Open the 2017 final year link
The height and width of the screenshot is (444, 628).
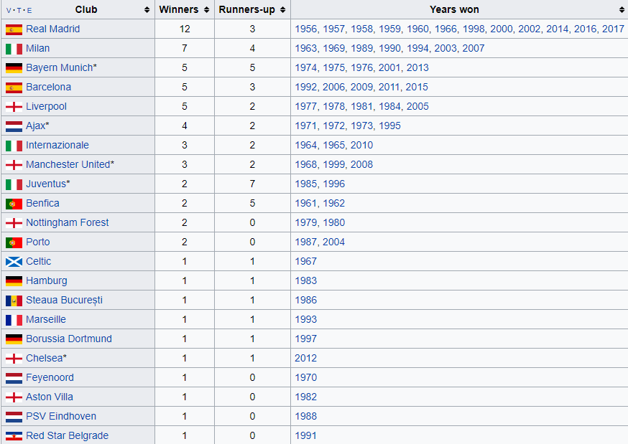(613, 29)
